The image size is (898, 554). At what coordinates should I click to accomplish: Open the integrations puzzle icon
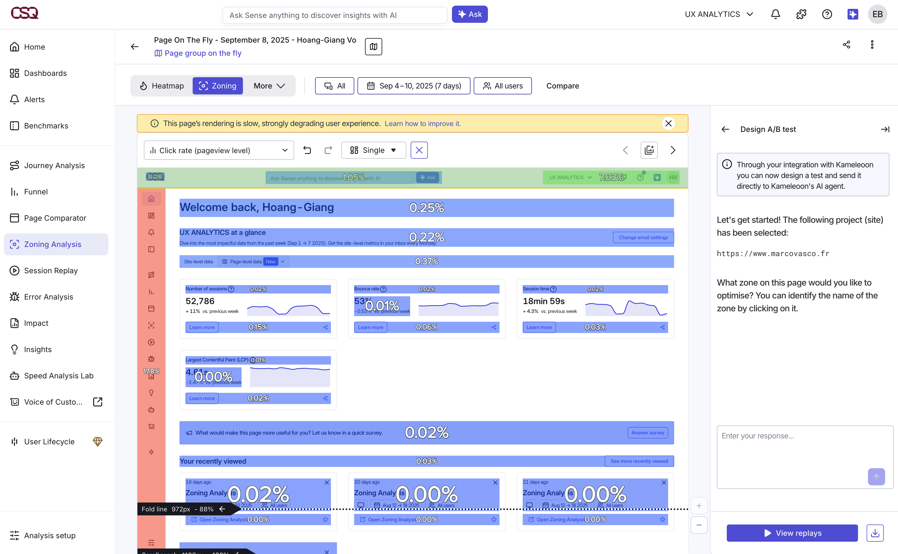pos(801,14)
